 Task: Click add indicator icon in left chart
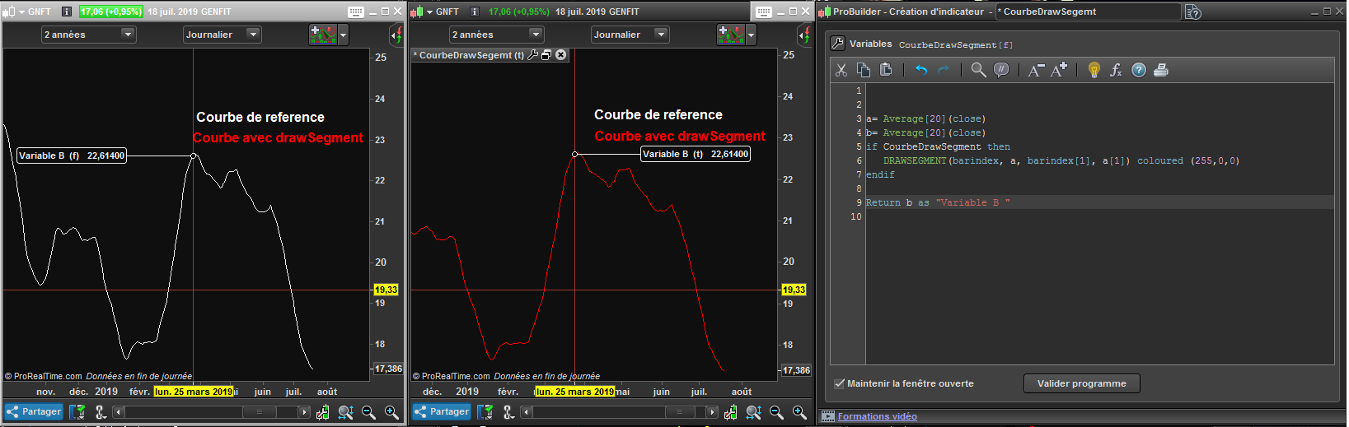(323, 35)
